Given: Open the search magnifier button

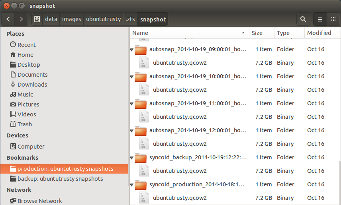Looking at the screenshot, I should 303,19.
